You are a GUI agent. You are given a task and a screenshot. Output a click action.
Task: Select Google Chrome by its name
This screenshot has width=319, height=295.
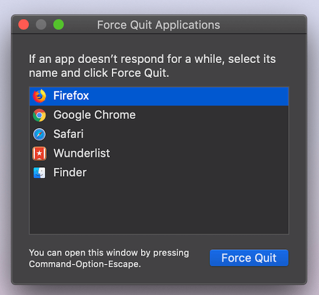click(x=95, y=115)
